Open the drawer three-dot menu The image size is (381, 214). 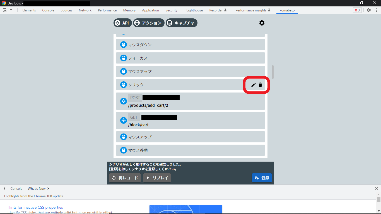(4, 189)
